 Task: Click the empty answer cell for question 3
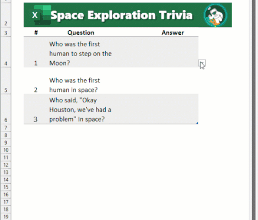click(x=174, y=109)
